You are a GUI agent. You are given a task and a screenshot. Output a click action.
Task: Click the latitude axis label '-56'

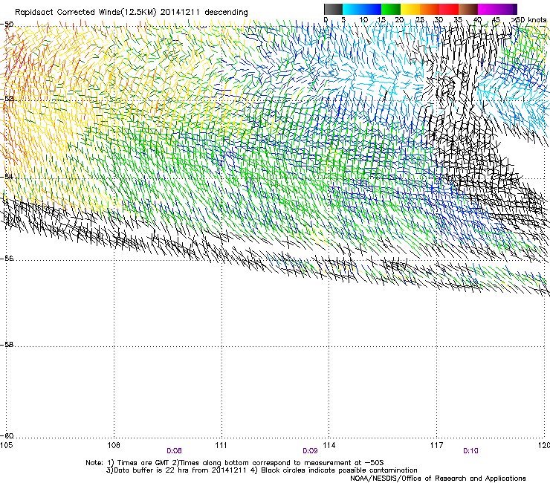[x=7, y=259]
